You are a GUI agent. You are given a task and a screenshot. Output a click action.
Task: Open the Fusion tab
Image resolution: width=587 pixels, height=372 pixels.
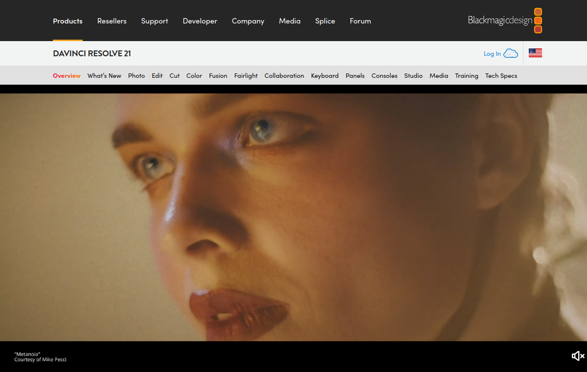tap(218, 75)
